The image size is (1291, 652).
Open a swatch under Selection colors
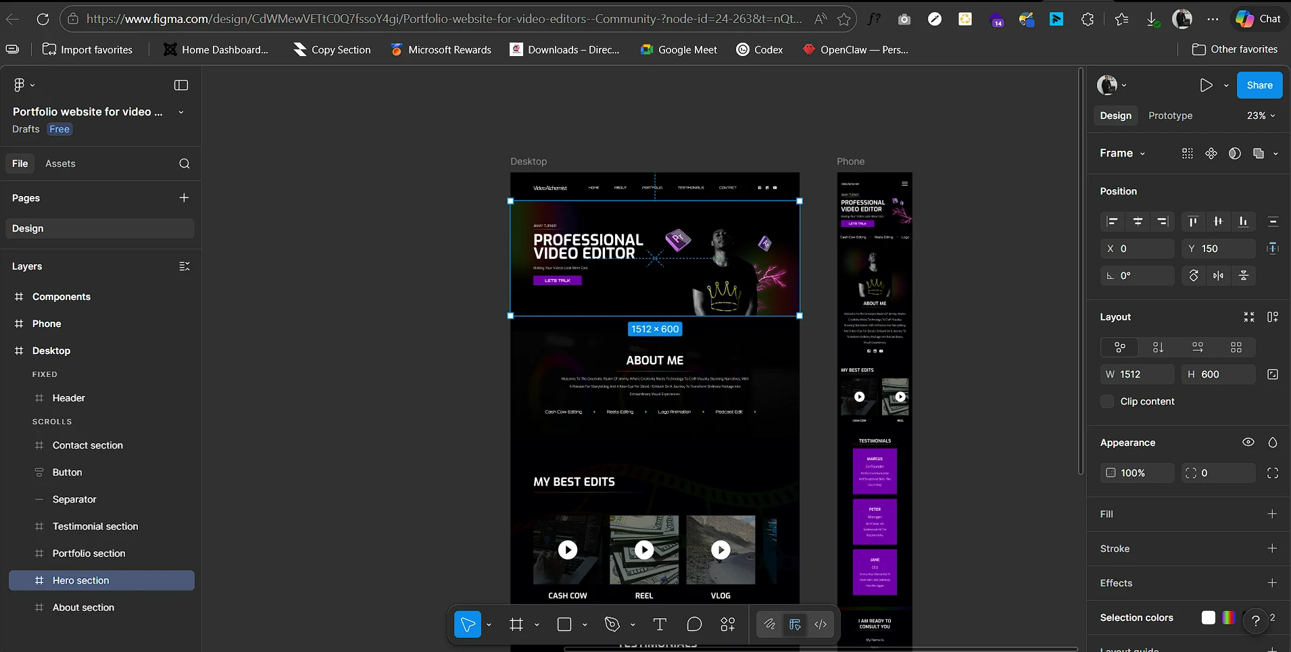point(1207,618)
